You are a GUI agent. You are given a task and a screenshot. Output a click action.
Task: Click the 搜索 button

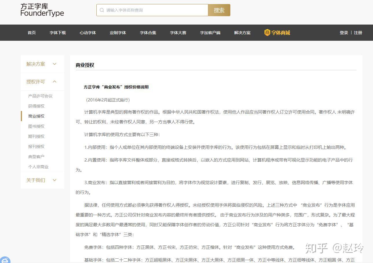pyautogui.click(x=219, y=10)
